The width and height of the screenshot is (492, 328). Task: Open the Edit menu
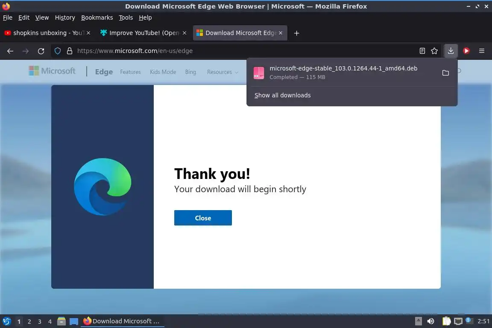click(x=24, y=18)
